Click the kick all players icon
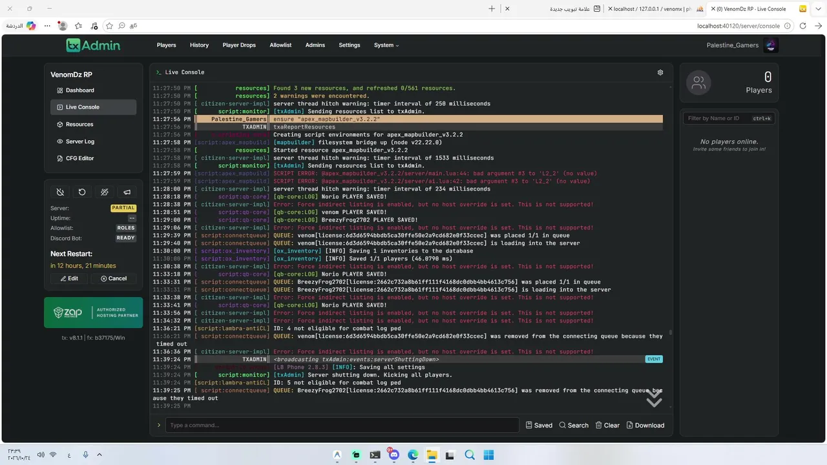Viewport: 827px width, 465px height. coord(105,192)
